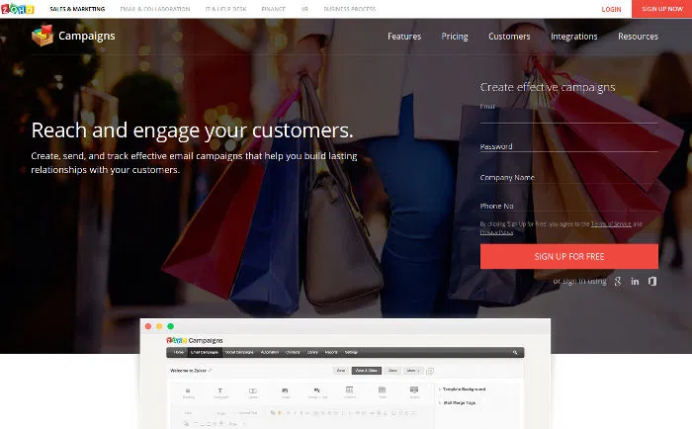Sign in using the LinkedIn icon
Screen dimensions: 692x429
point(635,281)
